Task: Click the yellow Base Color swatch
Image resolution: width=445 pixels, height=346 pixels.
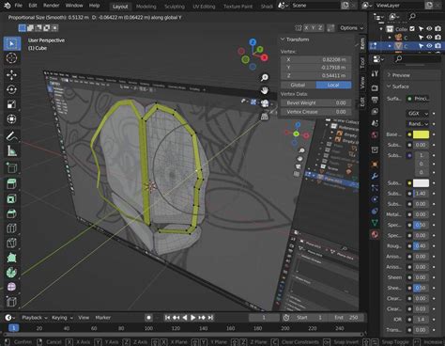Action: tap(421, 134)
